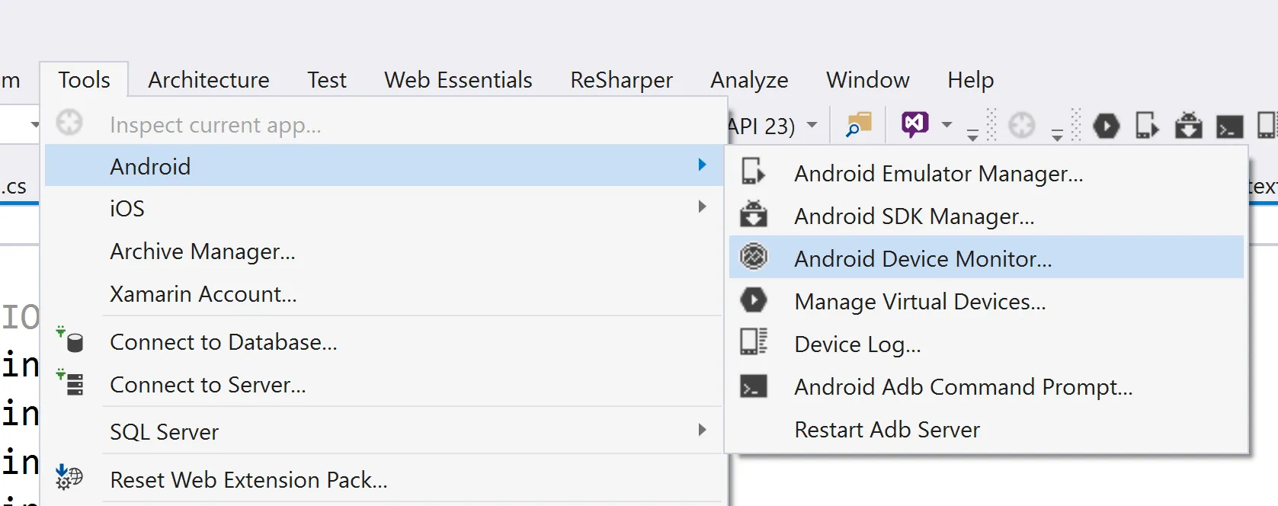
Task: Click the Find in Files folder toolbar icon
Action: coord(859,124)
